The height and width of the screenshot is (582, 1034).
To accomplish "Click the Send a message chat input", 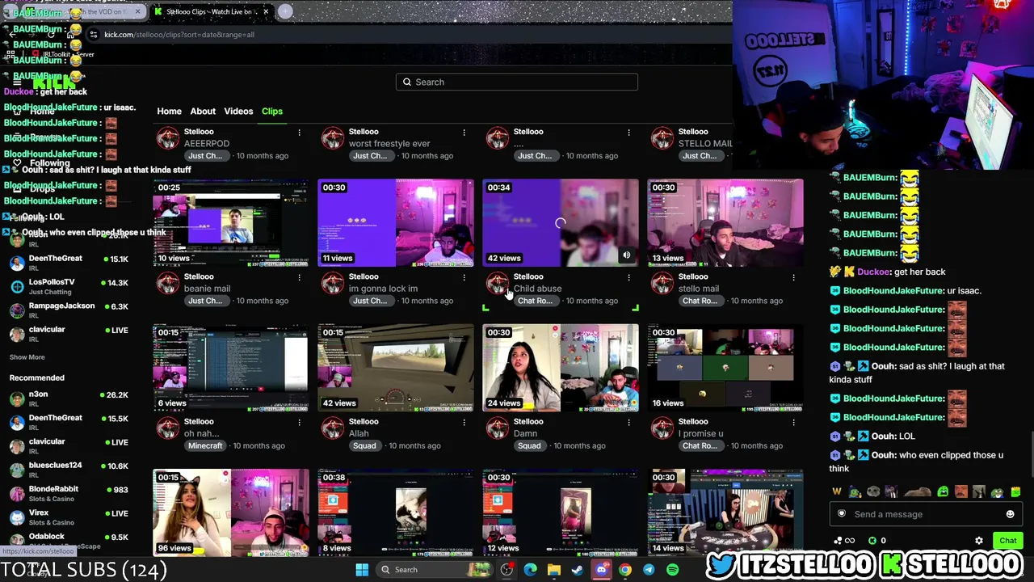I will [x=924, y=514].
